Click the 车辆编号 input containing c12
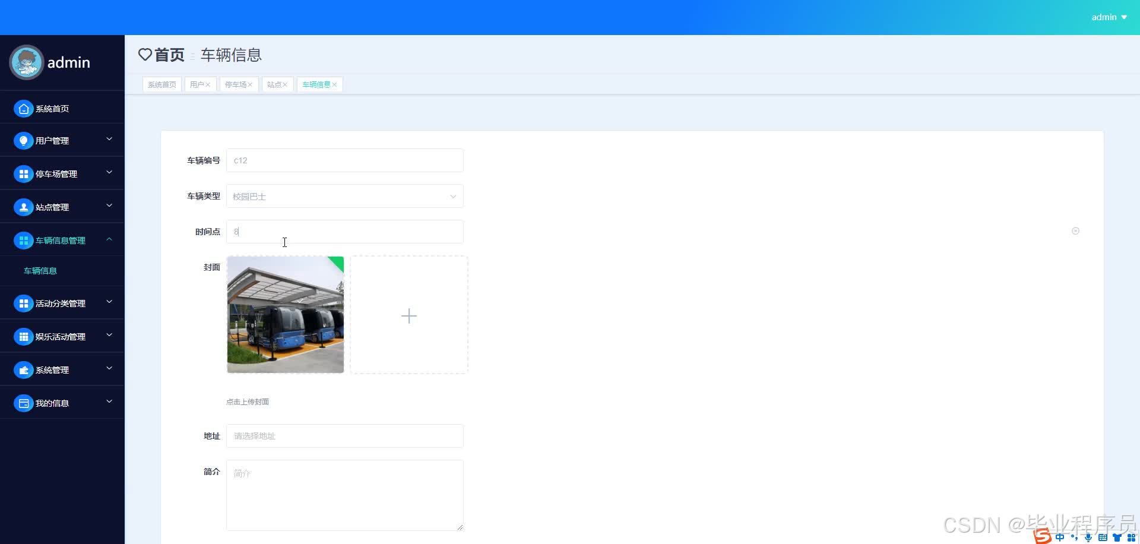Viewport: 1140px width, 544px height. (x=345, y=160)
